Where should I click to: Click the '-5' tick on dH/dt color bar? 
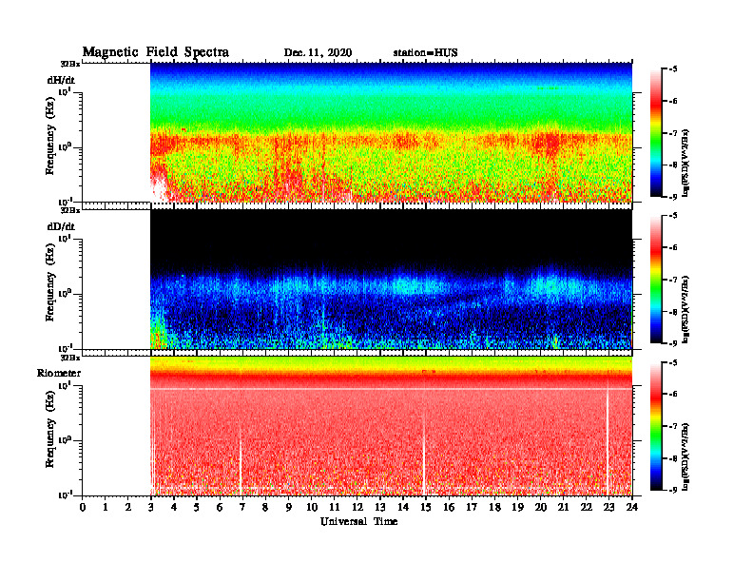(x=673, y=69)
